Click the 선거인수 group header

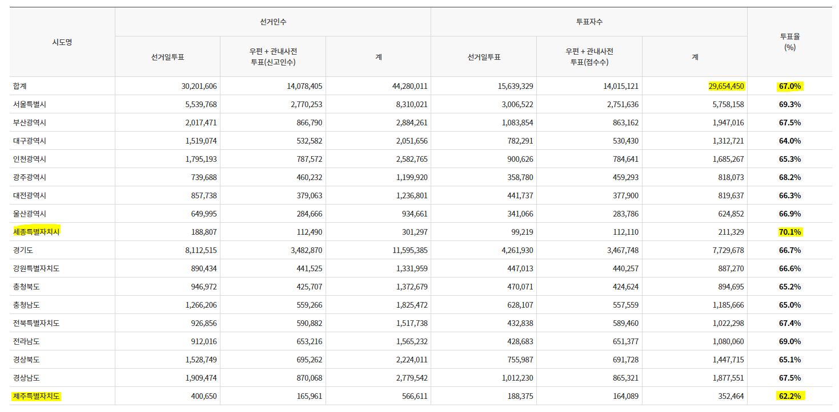(x=273, y=22)
